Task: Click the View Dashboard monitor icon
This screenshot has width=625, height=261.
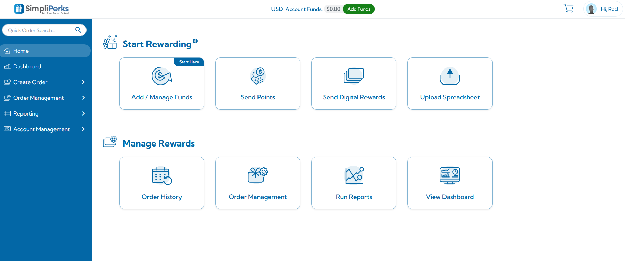Action: pos(450,175)
